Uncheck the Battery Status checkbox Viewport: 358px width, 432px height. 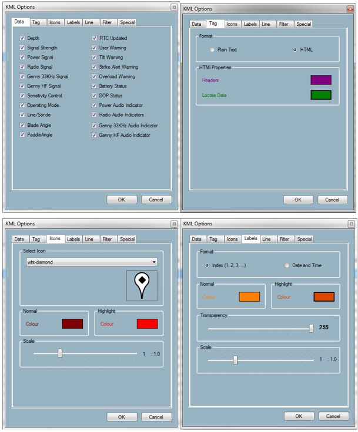coord(94,86)
